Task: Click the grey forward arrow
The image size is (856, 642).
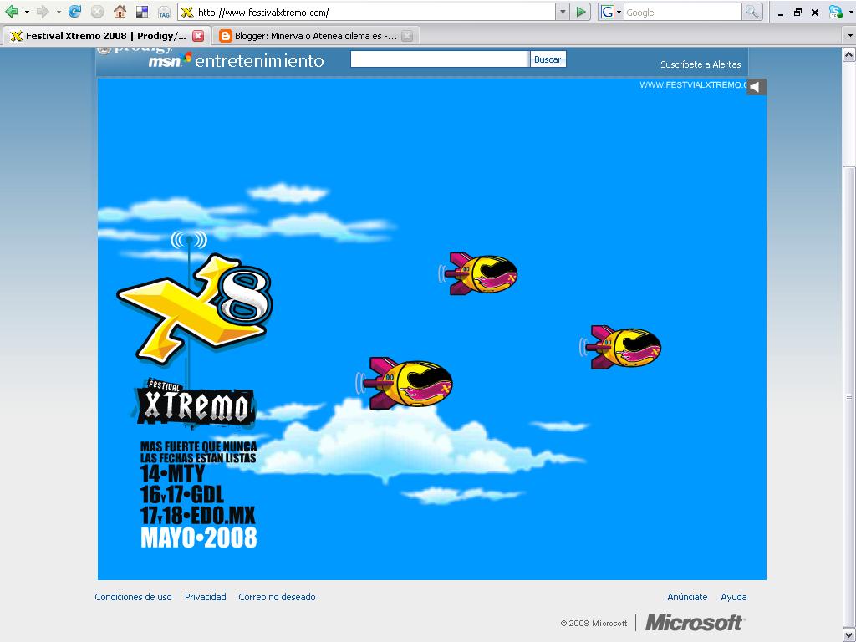Action: coord(43,12)
